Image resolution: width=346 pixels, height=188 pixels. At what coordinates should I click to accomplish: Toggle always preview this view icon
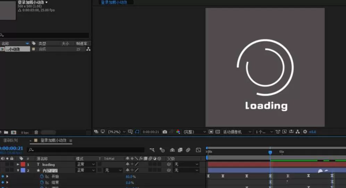coord(96,132)
